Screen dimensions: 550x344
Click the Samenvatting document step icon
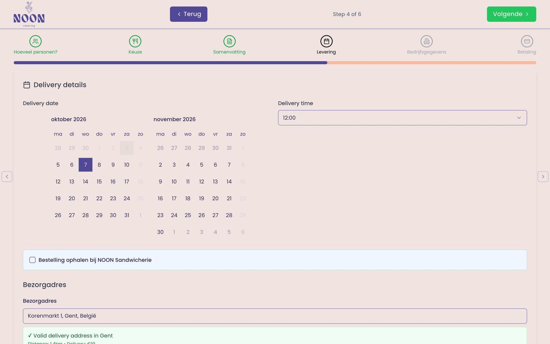[229, 41]
